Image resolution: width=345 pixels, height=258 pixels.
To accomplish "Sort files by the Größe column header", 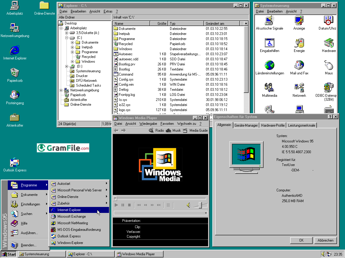I will [x=159, y=24].
